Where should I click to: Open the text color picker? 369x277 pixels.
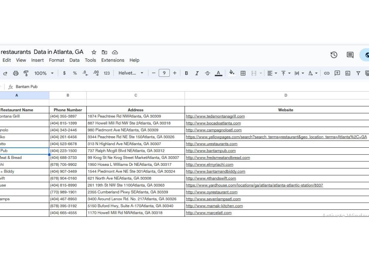tap(218, 73)
